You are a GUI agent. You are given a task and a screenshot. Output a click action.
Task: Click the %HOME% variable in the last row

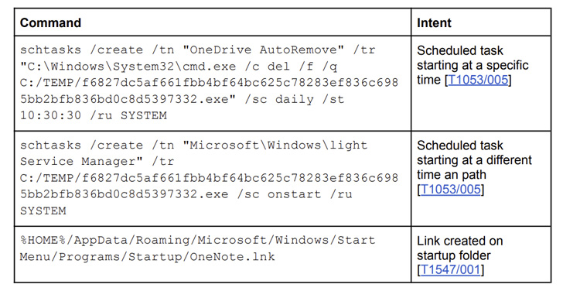pos(43,240)
